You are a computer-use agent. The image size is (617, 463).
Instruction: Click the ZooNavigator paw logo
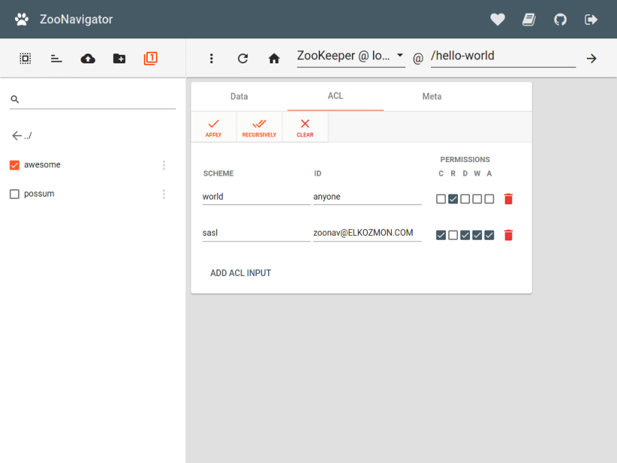click(x=22, y=20)
